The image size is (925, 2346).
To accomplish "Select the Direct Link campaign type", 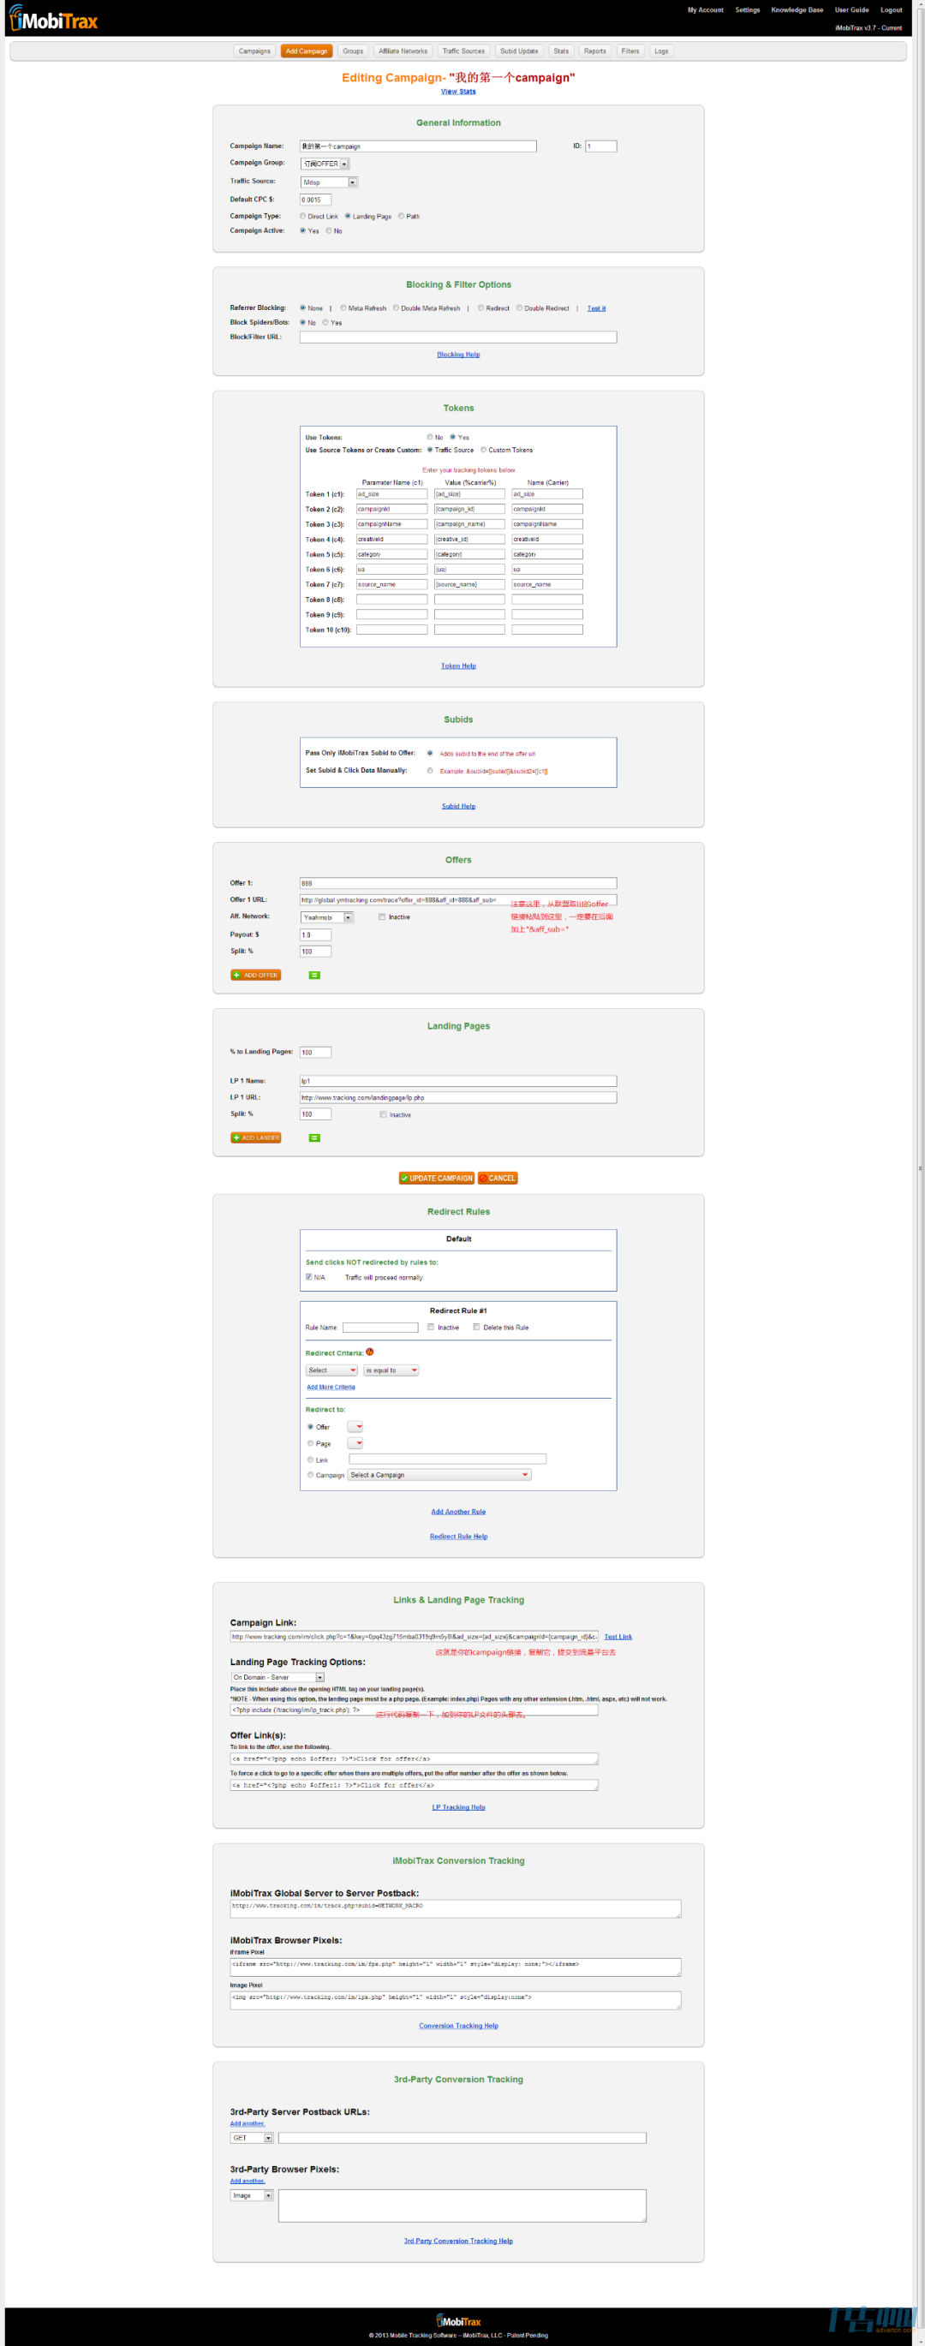I will point(303,217).
